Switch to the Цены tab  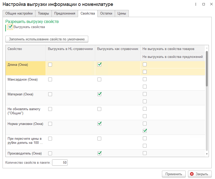pyautogui.click(x=122, y=14)
